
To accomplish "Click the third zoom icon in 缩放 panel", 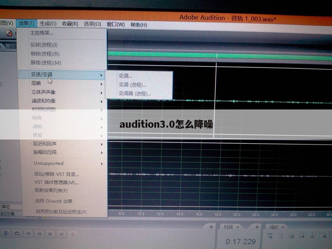I will [291, 236].
